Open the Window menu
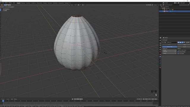This screenshot has height=107, width=190. (x=10, y=3)
